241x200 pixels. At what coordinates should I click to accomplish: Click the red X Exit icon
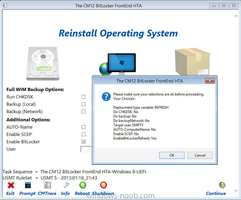click(x=11, y=185)
